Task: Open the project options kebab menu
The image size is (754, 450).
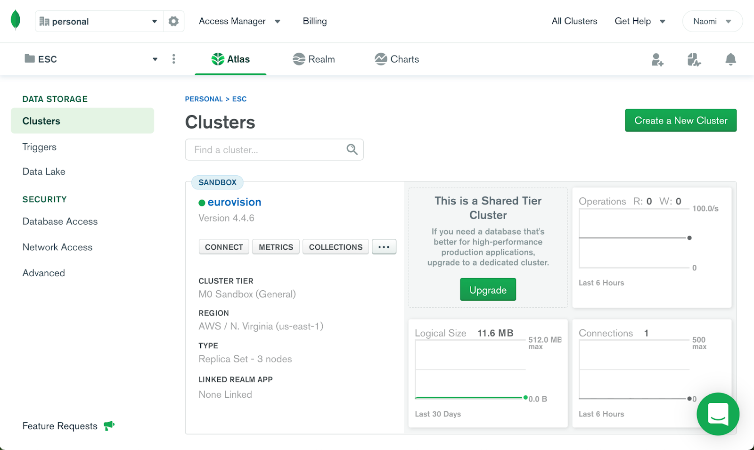Action: click(x=174, y=59)
